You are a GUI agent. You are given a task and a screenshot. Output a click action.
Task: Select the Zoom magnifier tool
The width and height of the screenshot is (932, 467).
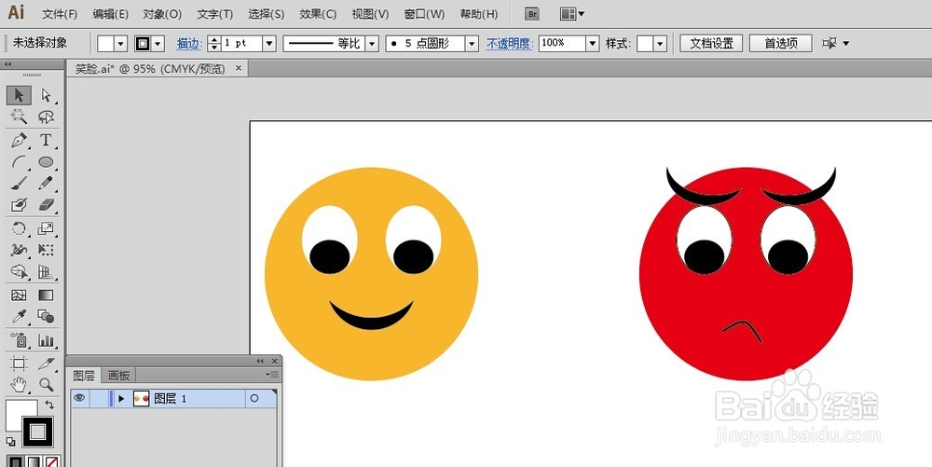click(x=46, y=384)
